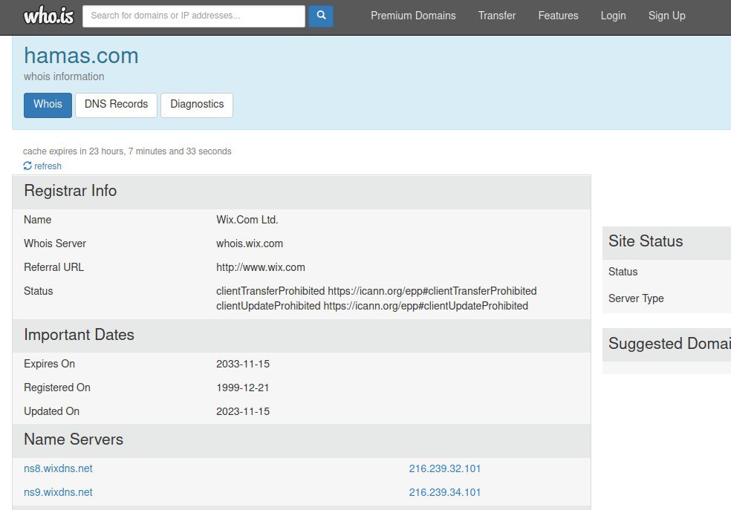
Task: Click the Login link
Action: click(x=613, y=16)
